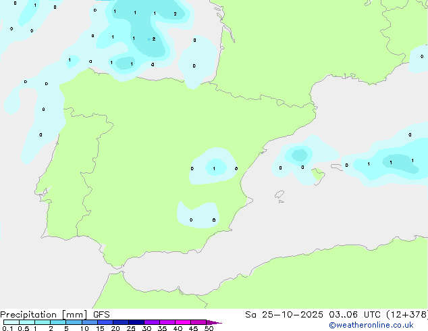Pick the 15–20 mm legend color swatch
Image resolution: width=428 pixels, height=331 pixels.
105,322
